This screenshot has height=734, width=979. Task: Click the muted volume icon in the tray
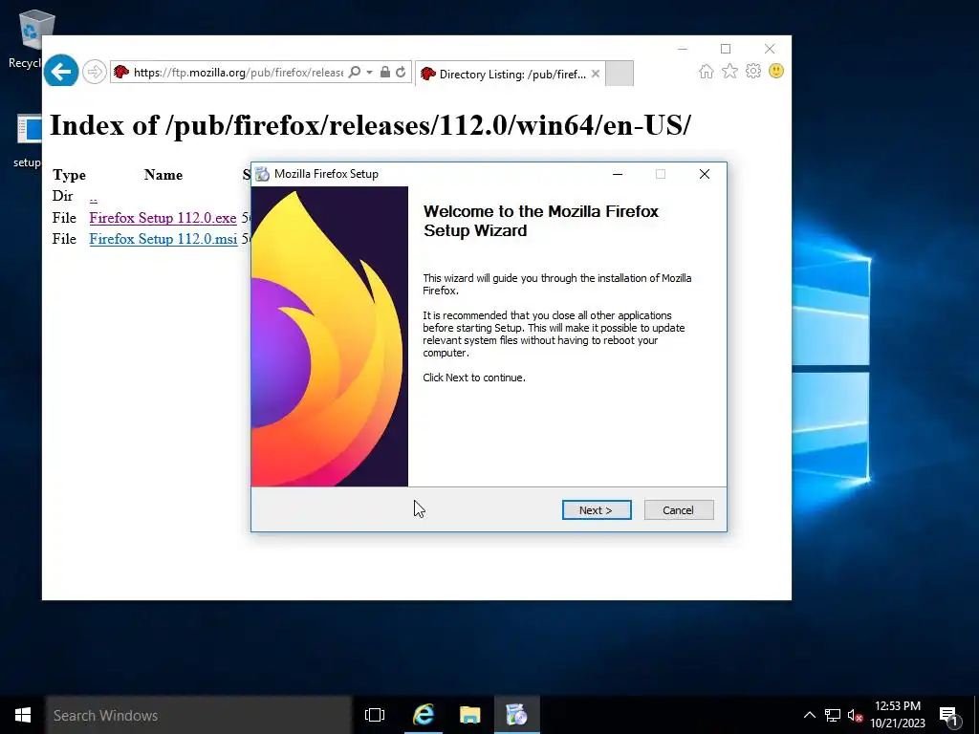pos(855,715)
